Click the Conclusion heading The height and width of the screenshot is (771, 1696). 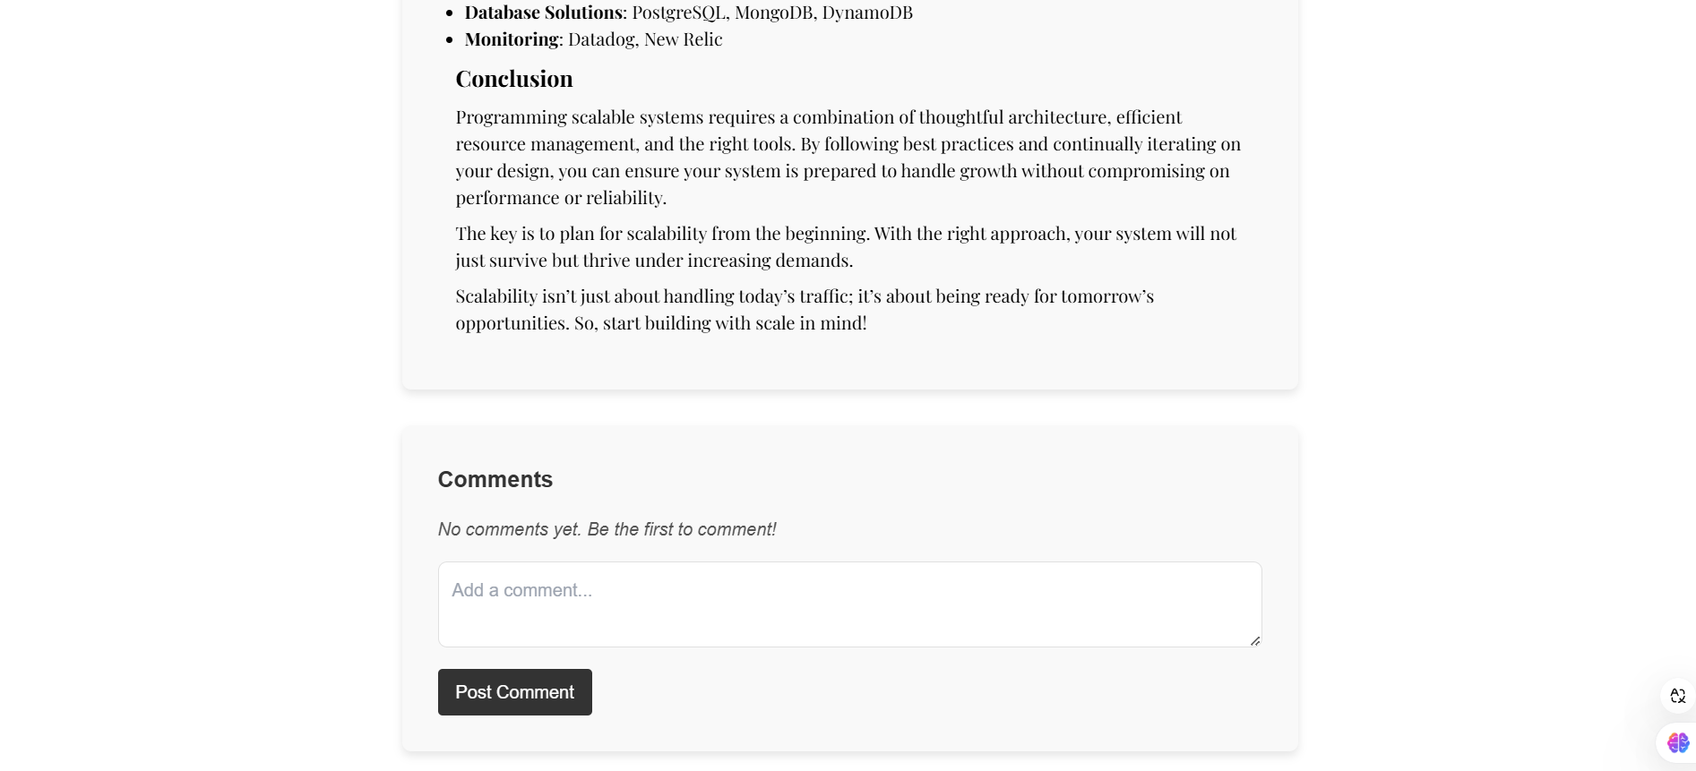point(514,79)
